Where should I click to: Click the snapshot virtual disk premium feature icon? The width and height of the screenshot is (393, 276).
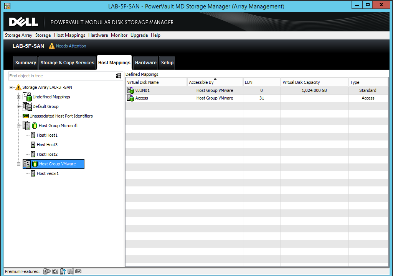(46, 271)
